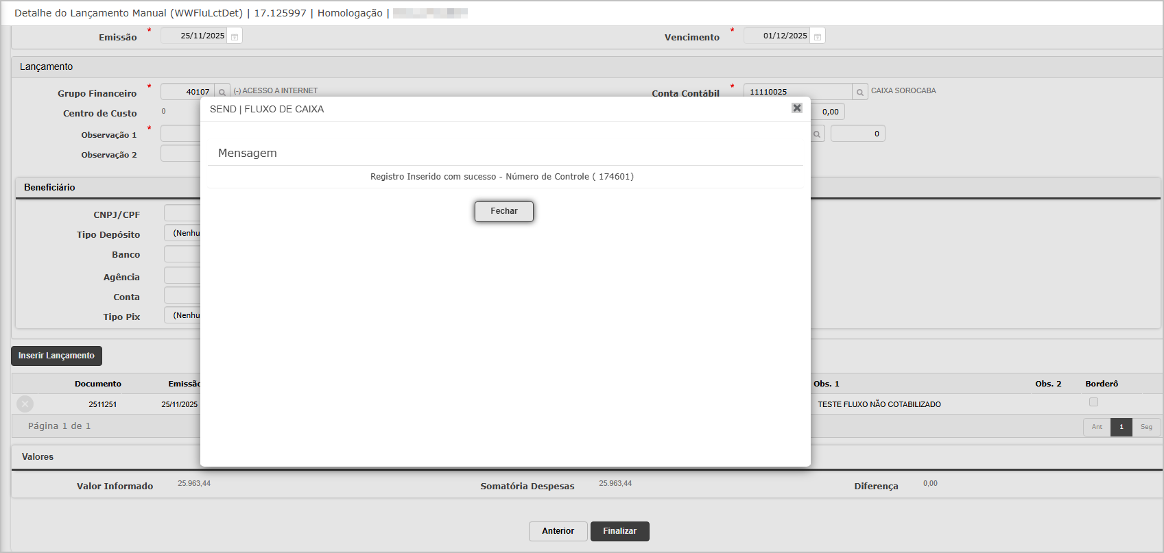
Task: Click the Seg next page button
Action: click(1146, 427)
